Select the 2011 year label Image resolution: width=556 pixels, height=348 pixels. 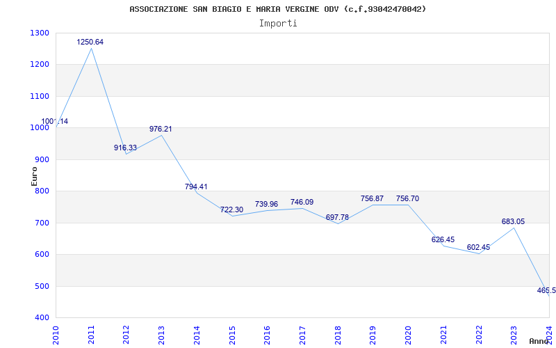(x=91, y=335)
